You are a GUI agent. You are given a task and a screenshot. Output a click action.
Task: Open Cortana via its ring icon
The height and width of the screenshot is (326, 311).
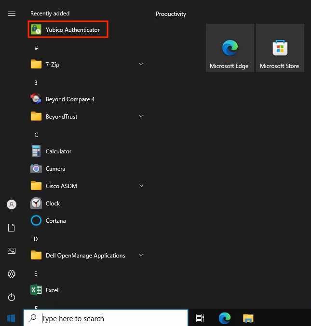[36, 220]
